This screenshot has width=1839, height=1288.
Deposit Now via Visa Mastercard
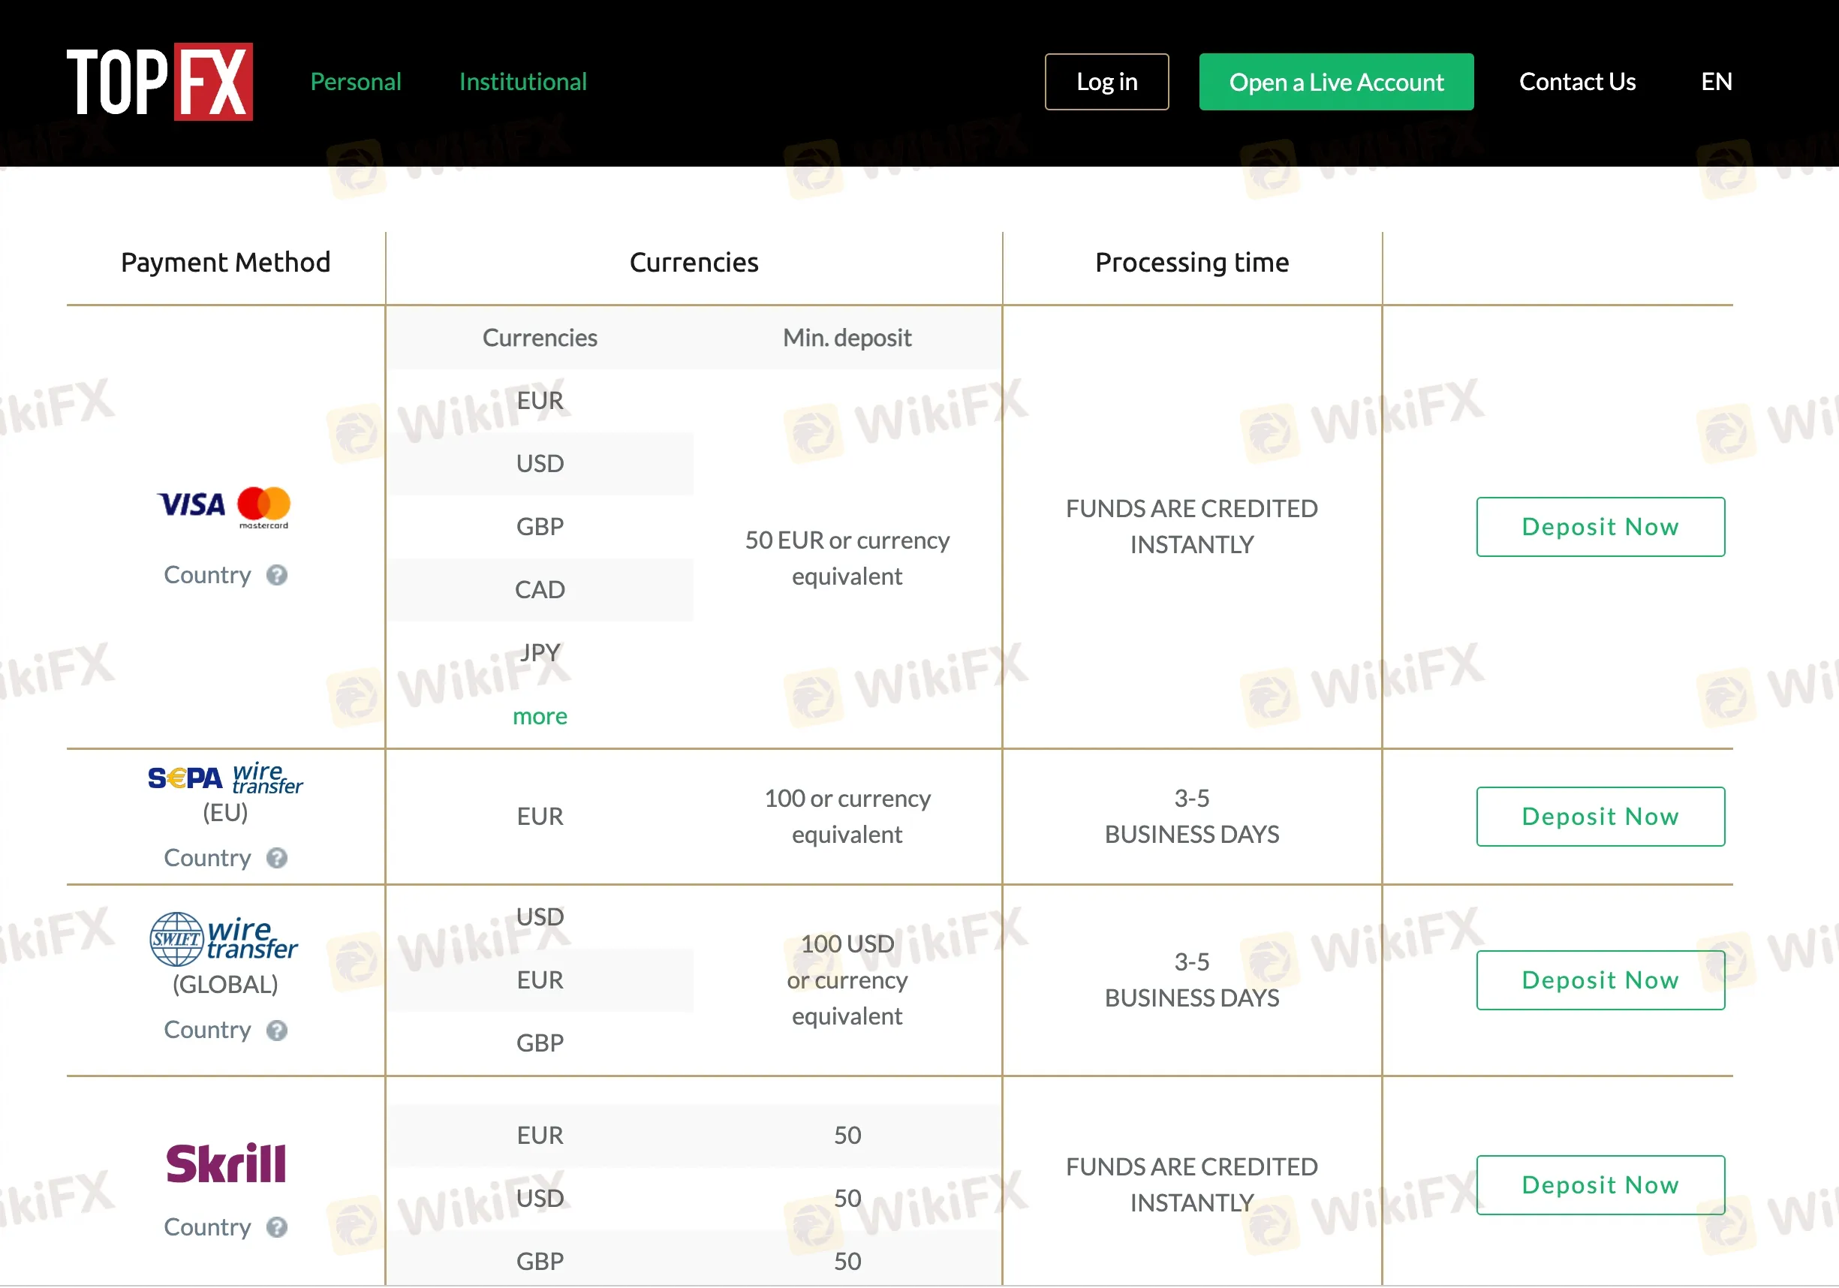point(1600,527)
